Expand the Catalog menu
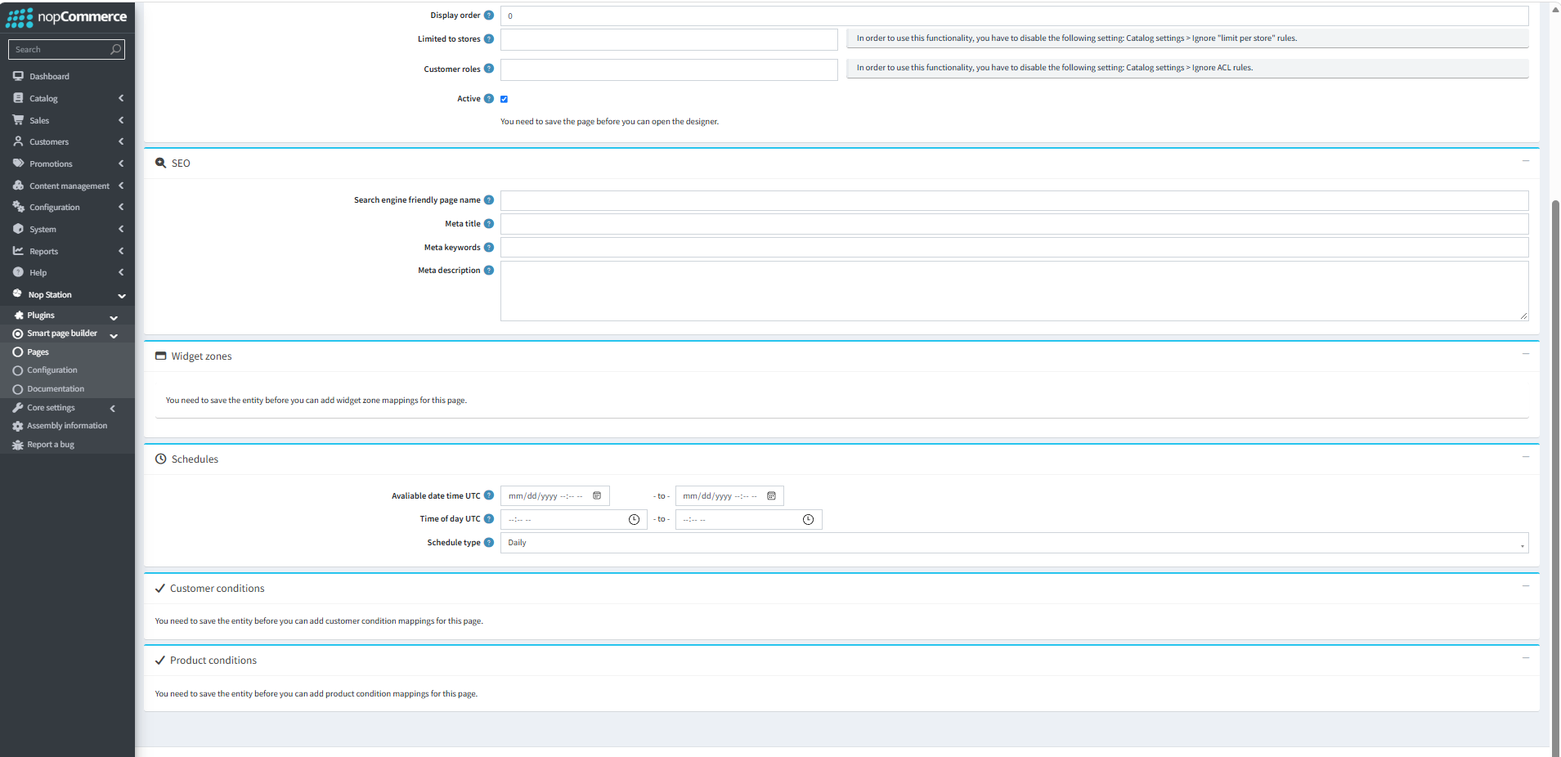The width and height of the screenshot is (1561, 757). click(x=67, y=99)
